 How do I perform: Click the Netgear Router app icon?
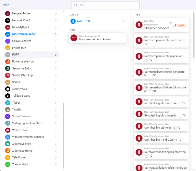pos(8,13)
